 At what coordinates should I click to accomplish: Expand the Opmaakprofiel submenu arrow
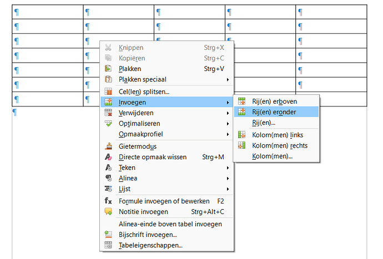(x=228, y=134)
